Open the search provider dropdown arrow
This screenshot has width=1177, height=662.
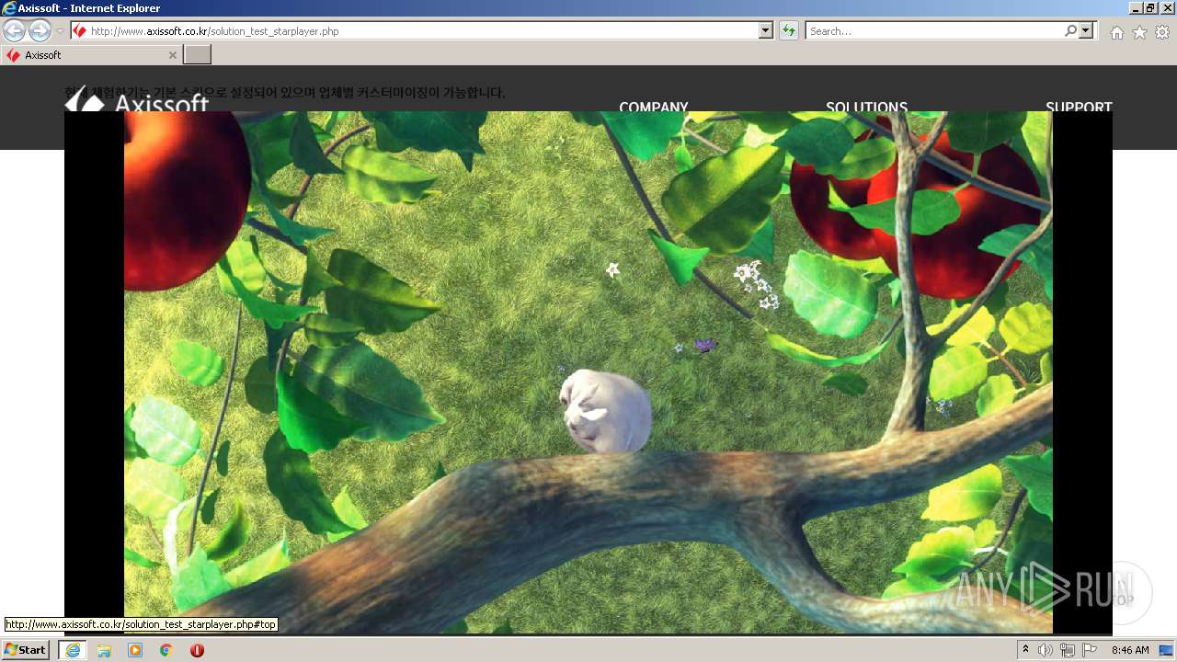pyautogui.click(x=1087, y=31)
